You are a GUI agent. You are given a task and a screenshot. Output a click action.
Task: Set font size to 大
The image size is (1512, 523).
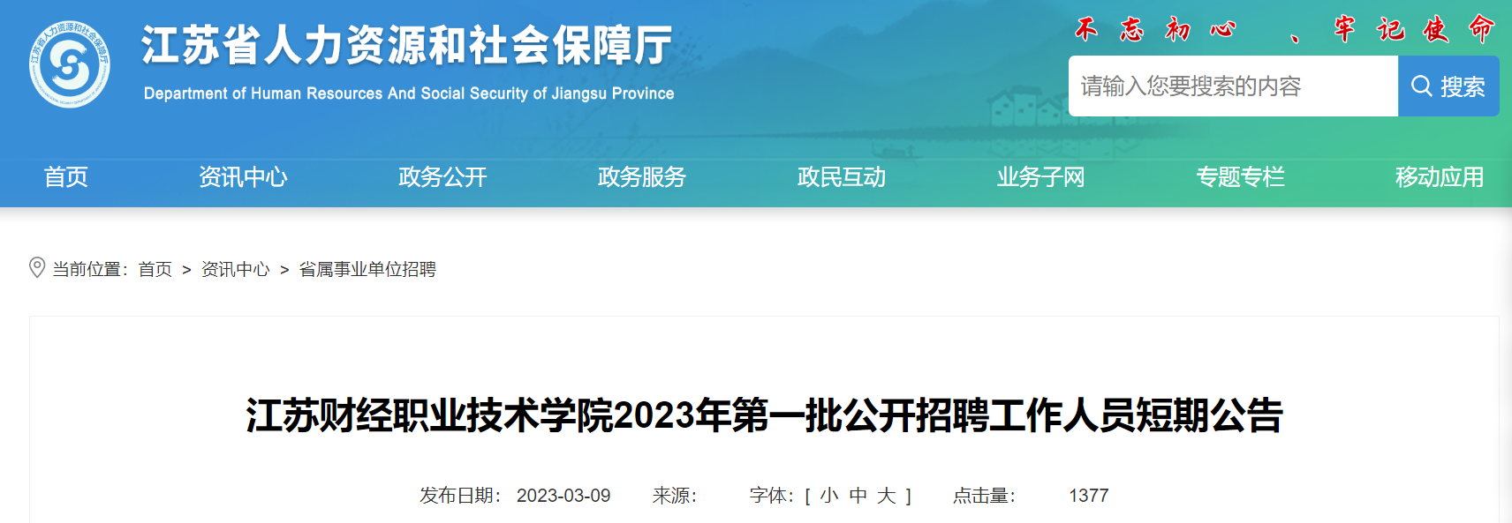click(887, 496)
